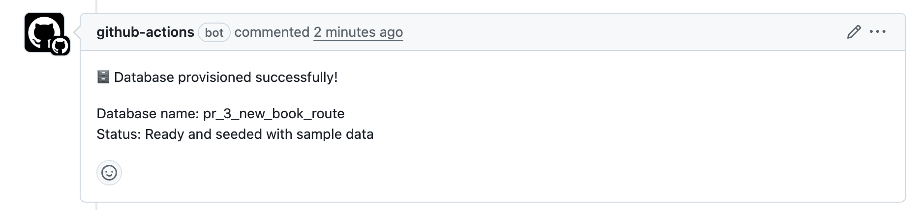Open the three-dot comment options menu
The image size is (915, 210).
[878, 32]
